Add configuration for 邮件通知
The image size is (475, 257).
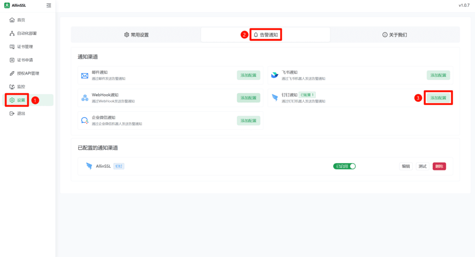point(248,75)
